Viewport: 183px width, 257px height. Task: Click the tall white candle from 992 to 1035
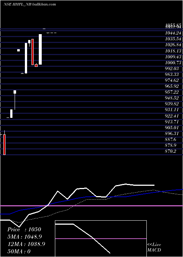pyautogui.click(x=26, y=58)
